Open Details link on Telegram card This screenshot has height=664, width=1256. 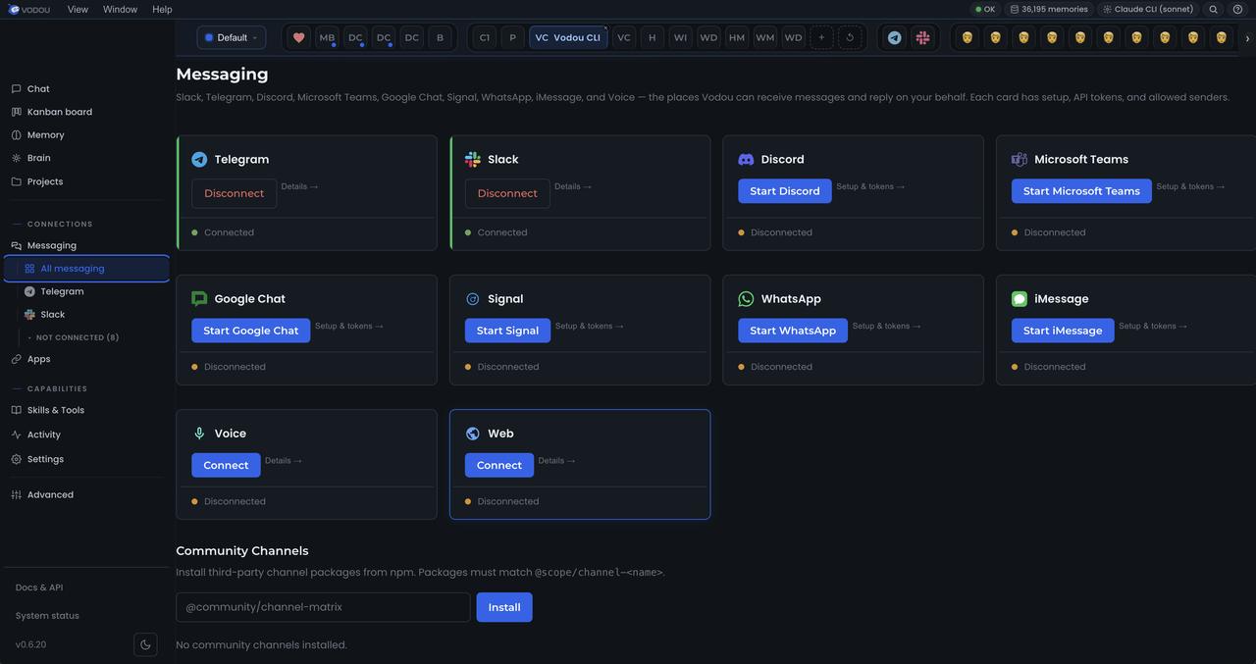(x=299, y=186)
